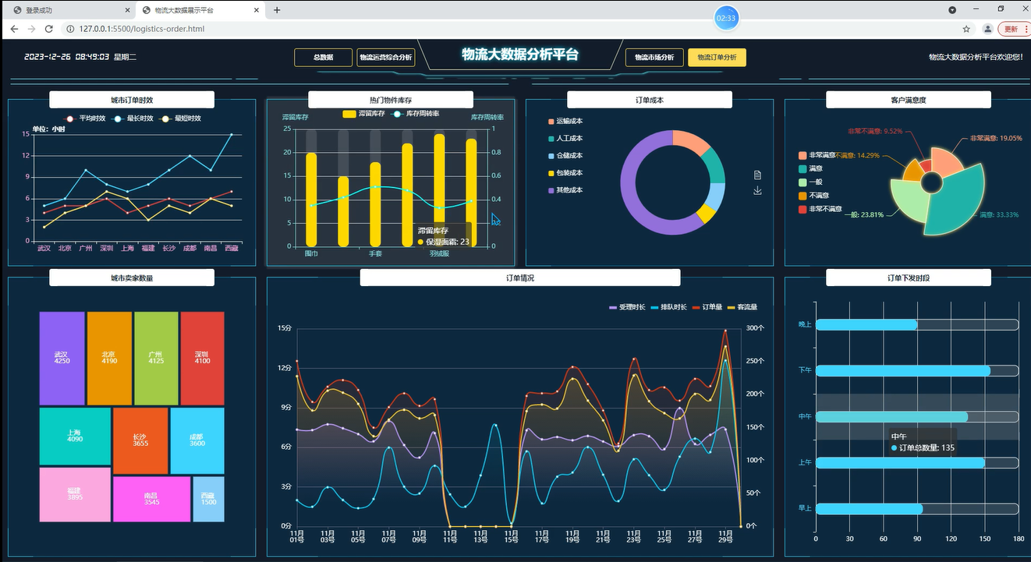The image size is (1031, 562).
Task: Toggle 平均时效 legend series
Action: [85, 118]
